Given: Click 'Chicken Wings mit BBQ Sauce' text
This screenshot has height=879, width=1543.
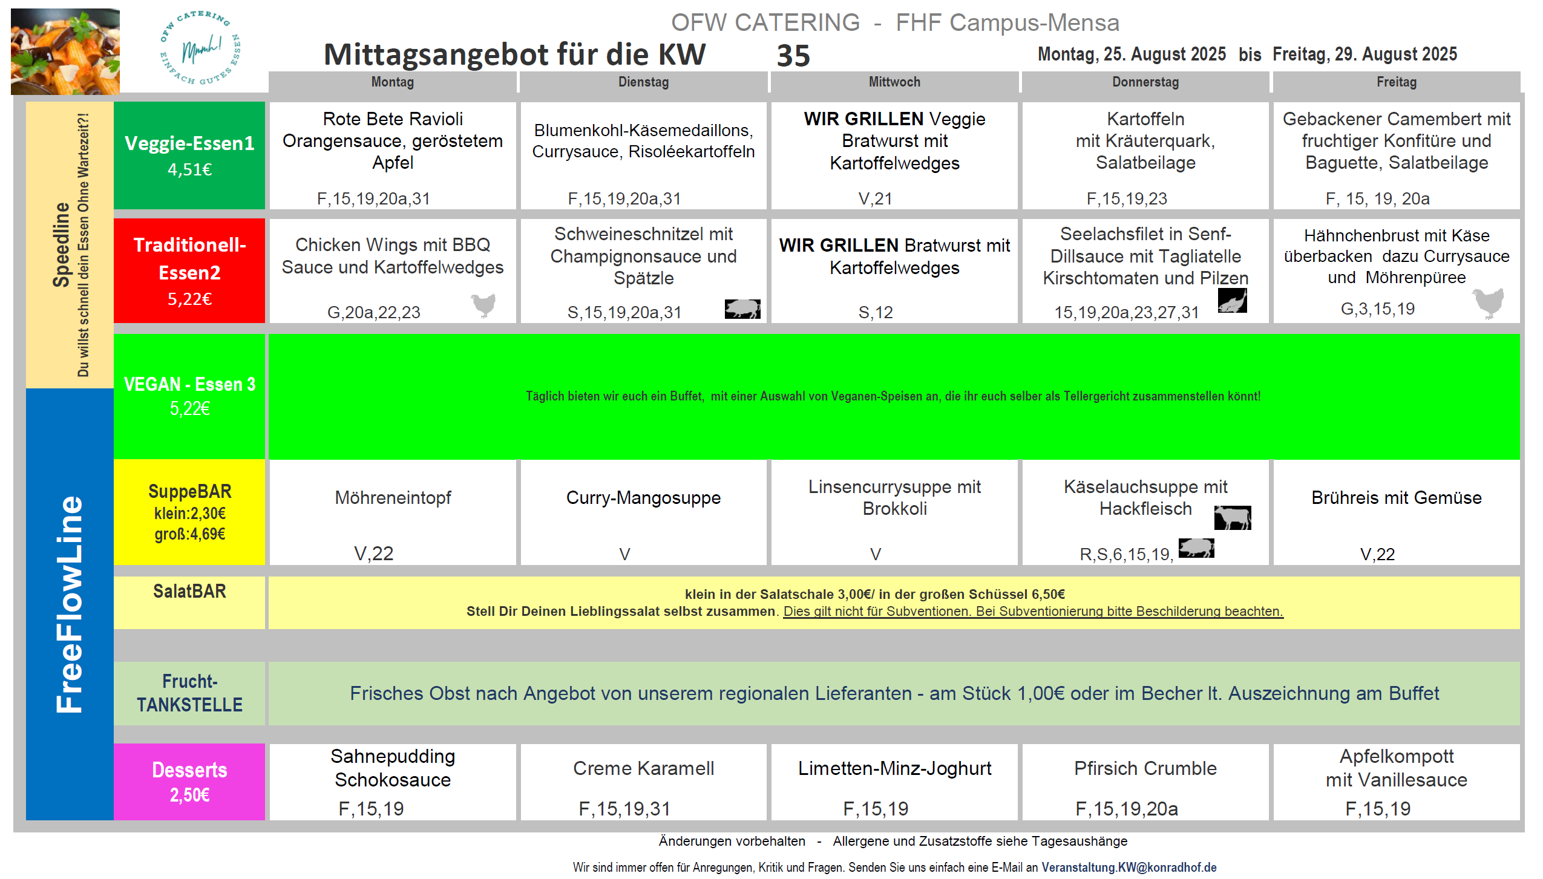Looking at the screenshot, I should coord(393,256).
